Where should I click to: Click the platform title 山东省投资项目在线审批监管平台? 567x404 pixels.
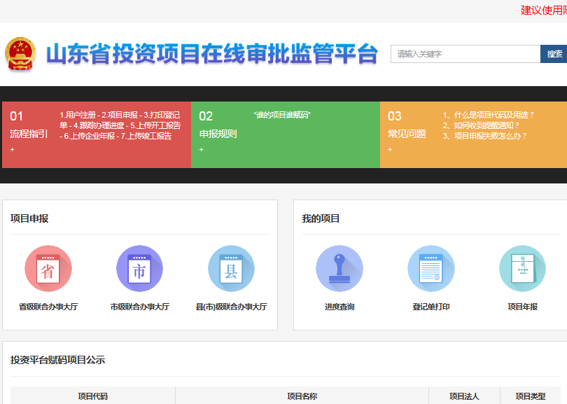pyautogui.click(x=212, y=54)
